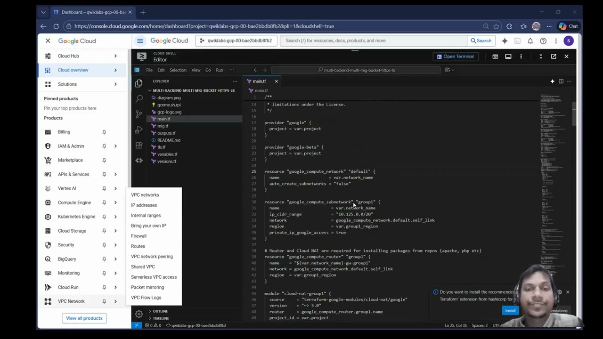603x339 pixels.
Task: Expand the Monitoring submenu arrow
Action: point(115,273)
